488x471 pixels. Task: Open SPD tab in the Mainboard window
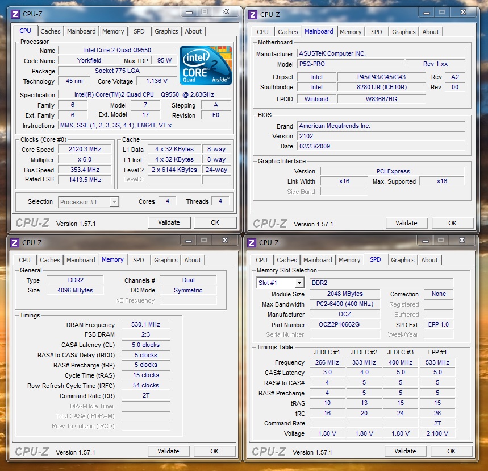tap(376, 32)
